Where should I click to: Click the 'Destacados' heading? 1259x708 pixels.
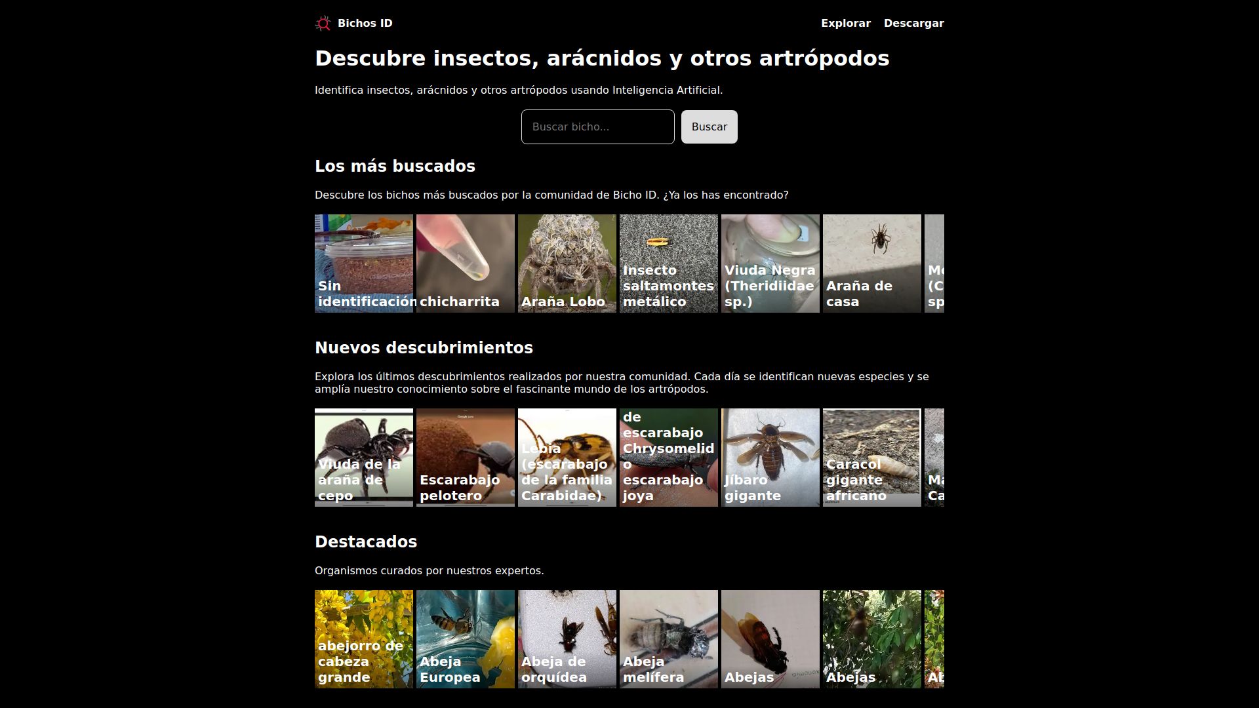click(366, 542)
